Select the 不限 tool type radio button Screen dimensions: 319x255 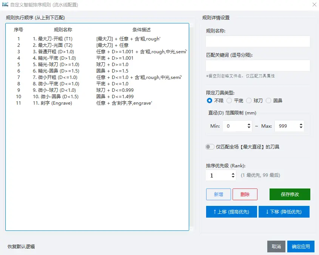pos(210,100)
